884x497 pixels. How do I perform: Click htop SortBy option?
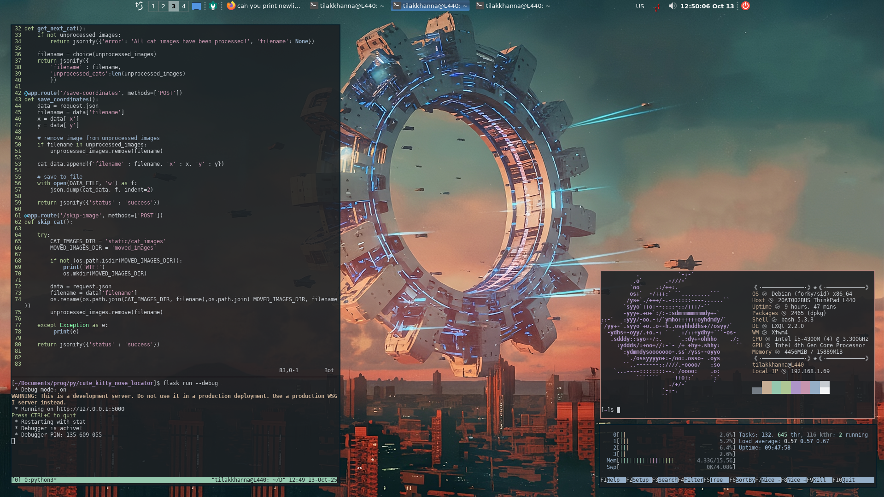tap(745, 480)
